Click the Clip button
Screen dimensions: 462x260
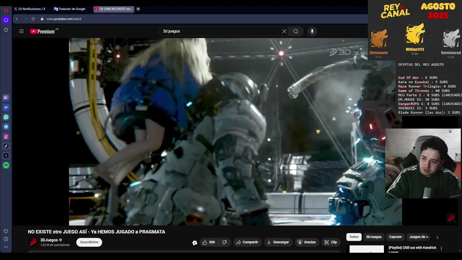point(330,242)
